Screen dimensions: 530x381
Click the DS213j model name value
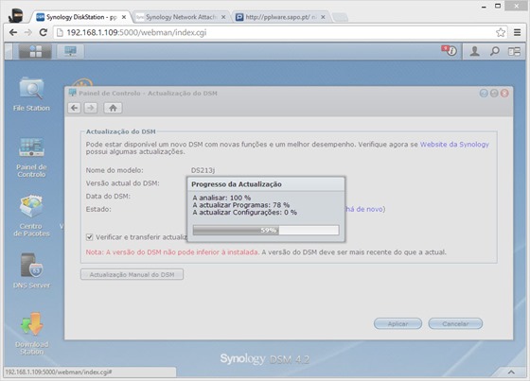tap(203, 170)
